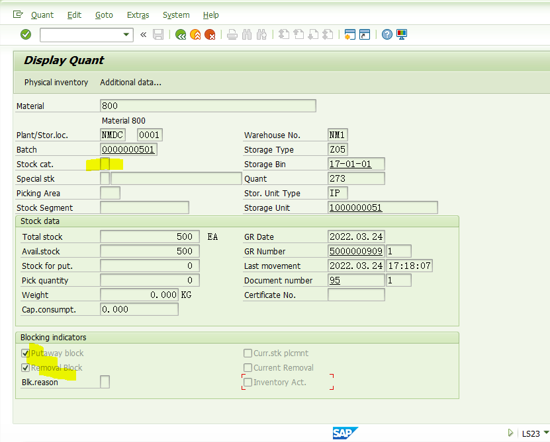Expand the LS23 transaction dropdown
Viewport: 550px width, 442px height.
click(x=545, y=433)
